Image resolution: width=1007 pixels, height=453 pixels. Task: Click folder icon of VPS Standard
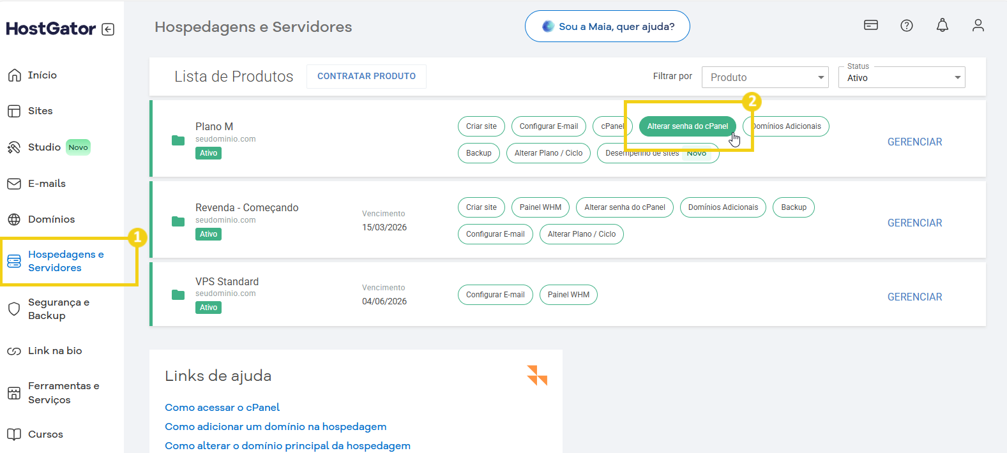pyautogui.click(x=178, y=294)
